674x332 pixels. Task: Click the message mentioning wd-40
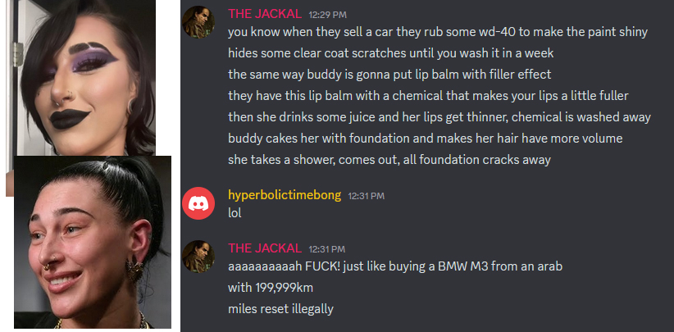pos(438,32)
